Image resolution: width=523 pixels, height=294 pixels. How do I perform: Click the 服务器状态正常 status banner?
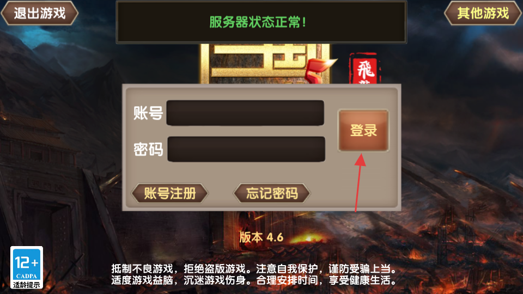pyautogui.click(x=261, y=22)
